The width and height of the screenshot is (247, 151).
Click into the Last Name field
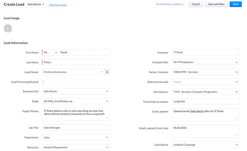coord(76,62)
